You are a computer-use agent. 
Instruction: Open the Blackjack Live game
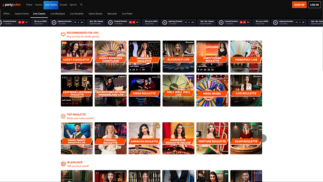[x=178, y=56]
